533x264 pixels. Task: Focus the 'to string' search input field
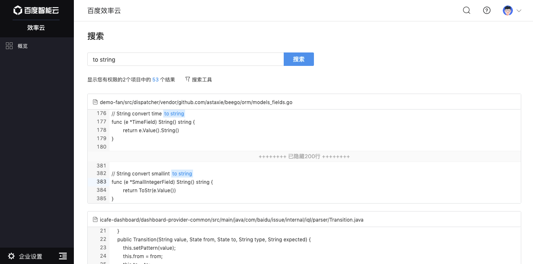186,59
